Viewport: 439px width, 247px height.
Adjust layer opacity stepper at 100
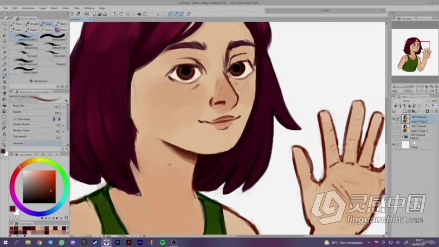pyautogui.click(x=437, y=101)
